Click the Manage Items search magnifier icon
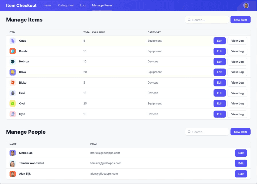Image resolution: width=257 pixels, height=184 pixels. coord(189,20)
